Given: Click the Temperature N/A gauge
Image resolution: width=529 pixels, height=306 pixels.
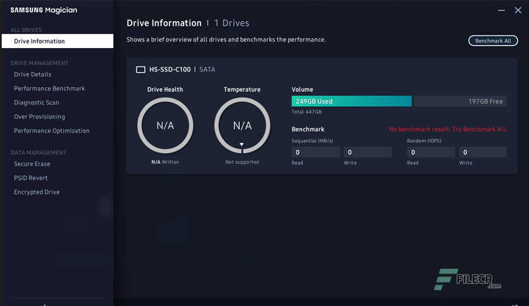Looking at the screenshot, I should coord(242,125).
